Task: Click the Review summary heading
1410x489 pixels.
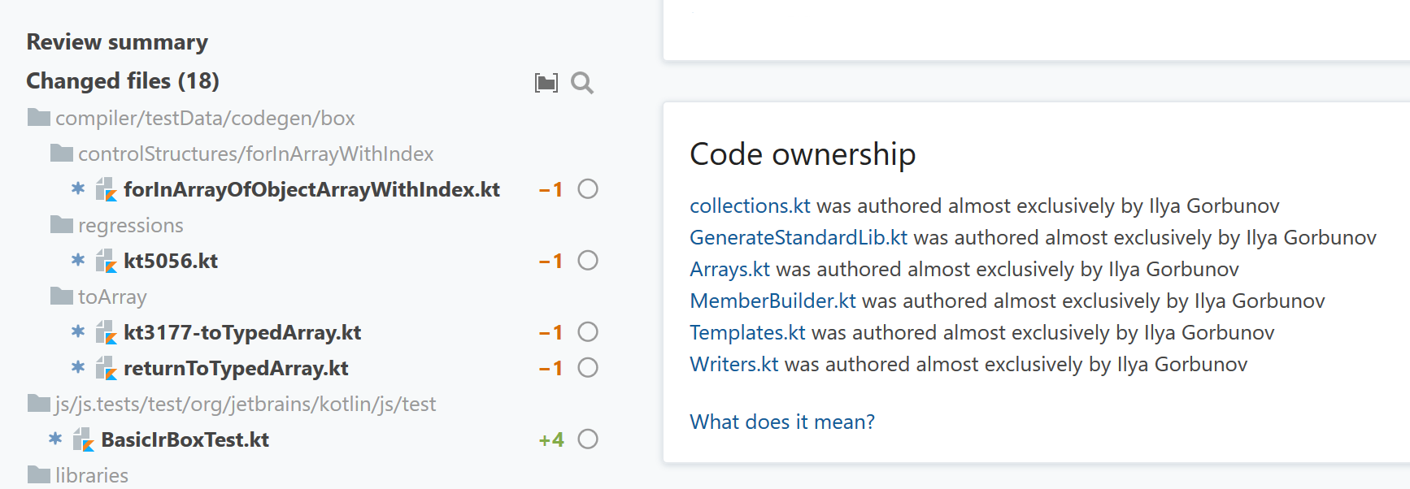Action: click(x=117, y=42)
